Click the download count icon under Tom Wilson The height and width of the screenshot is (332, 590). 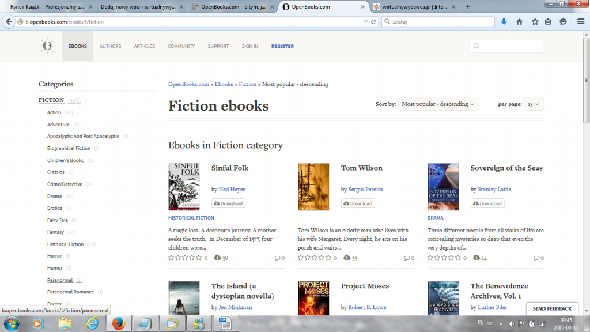(347, 258)
